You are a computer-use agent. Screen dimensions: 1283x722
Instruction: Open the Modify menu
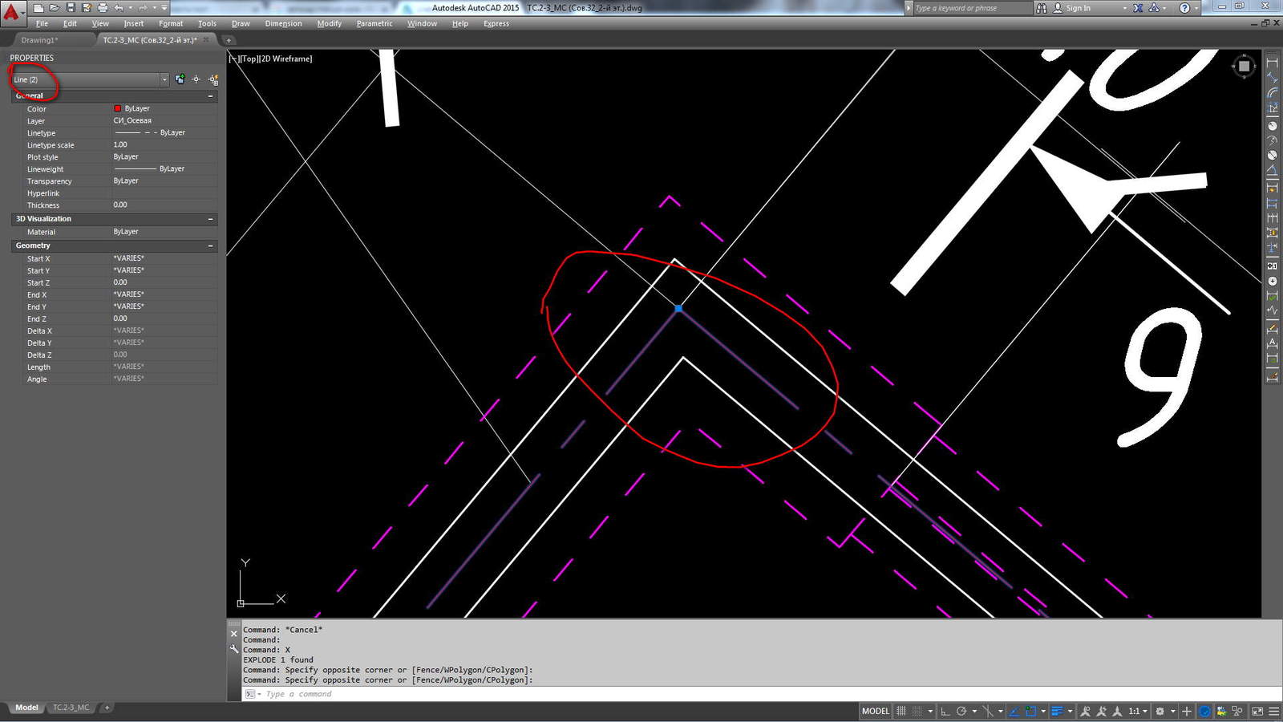point(329,23)
